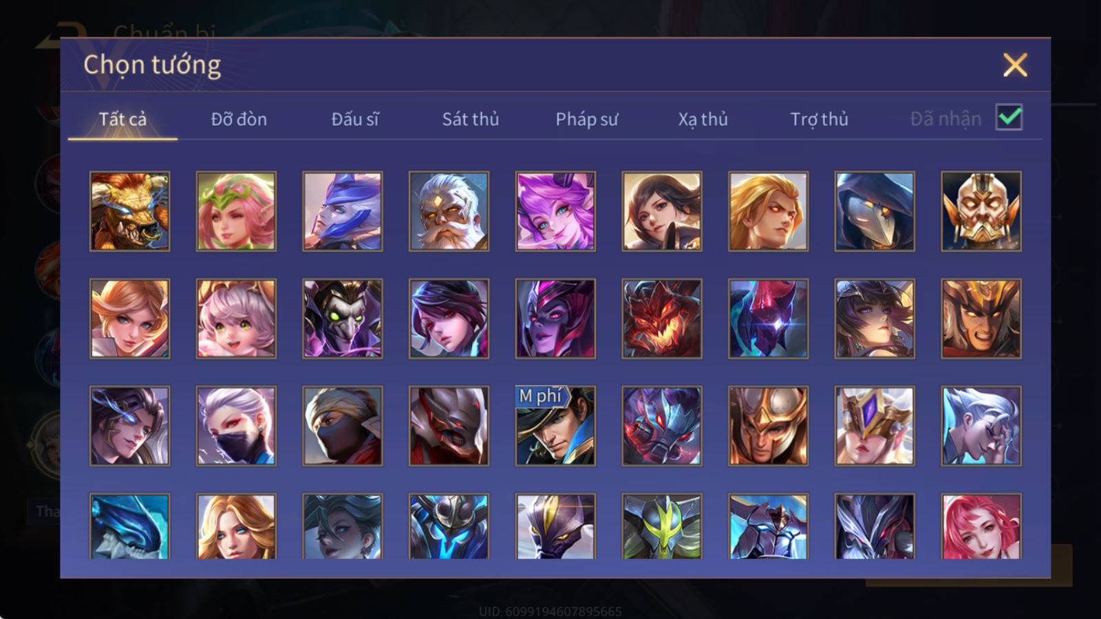The width and height of the screenshot is (1101, 619).
Task: Pick the white-bearded old man hero
Action: 449,211
